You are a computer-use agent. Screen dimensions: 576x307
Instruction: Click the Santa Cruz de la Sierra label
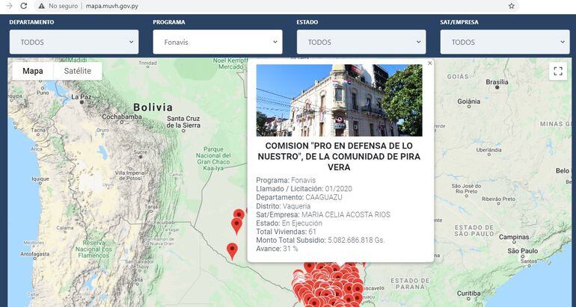click(x=183, y=122)
